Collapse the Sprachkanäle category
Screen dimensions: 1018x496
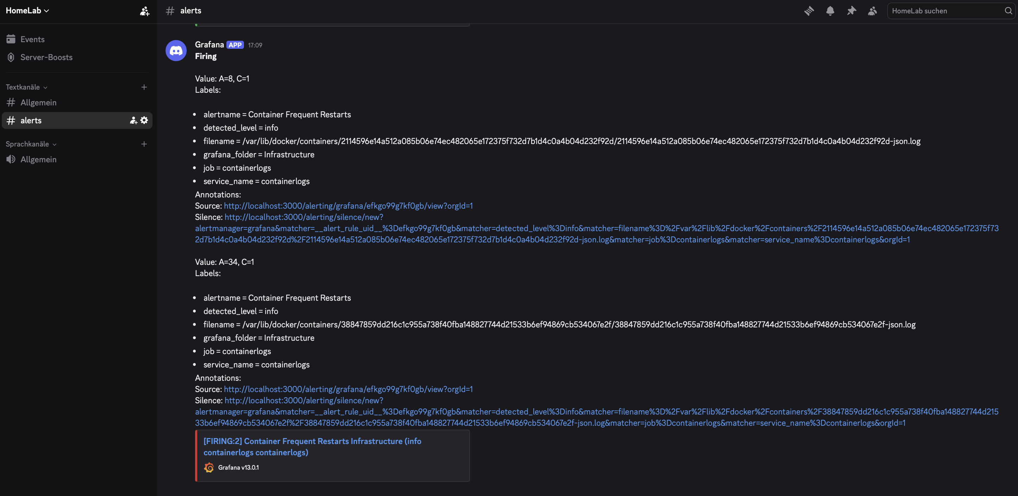pyautogui.click(x=31, y=144)
